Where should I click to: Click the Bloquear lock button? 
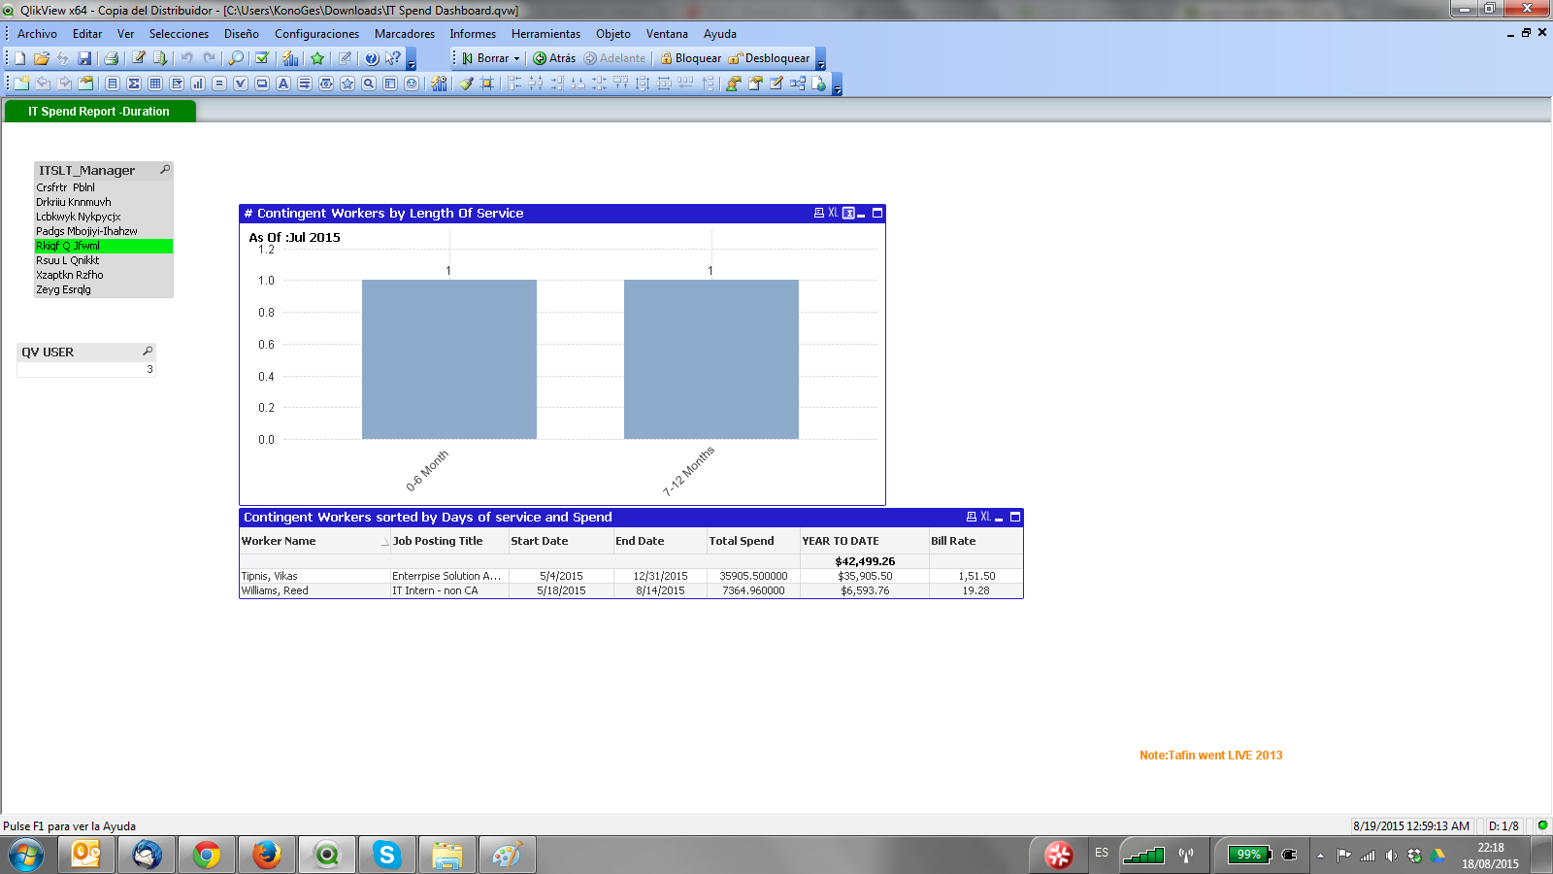coord(691,58)
